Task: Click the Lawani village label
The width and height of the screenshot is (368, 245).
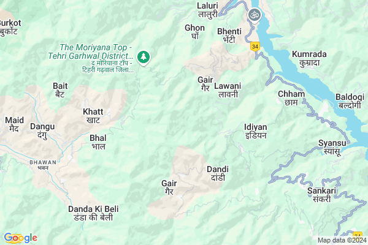Action: click(228, 90)
